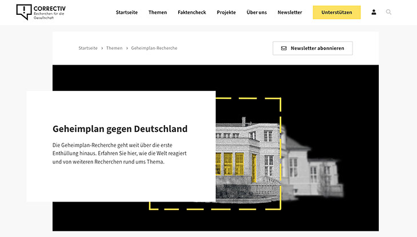Image resolution: width=417 pixels, height=237 pixels.
Task: Click the paragraph beginning 'Die Geheimplan-Recherche geht weit'
Action: pos(119,154)
